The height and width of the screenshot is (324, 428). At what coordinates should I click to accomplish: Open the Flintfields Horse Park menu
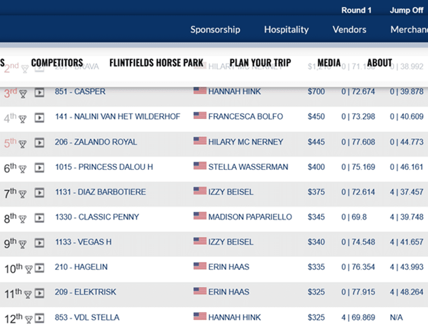(156, 63)
